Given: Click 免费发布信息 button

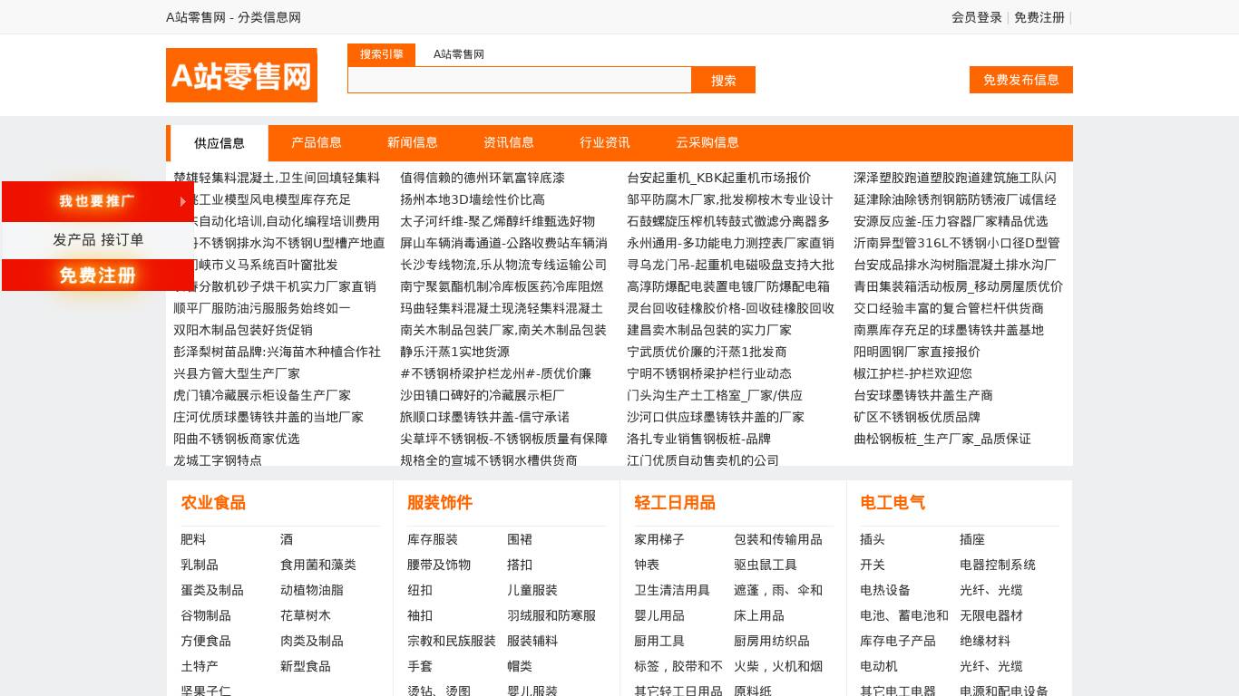Looking at the screenshot, I should point(1021,80).
